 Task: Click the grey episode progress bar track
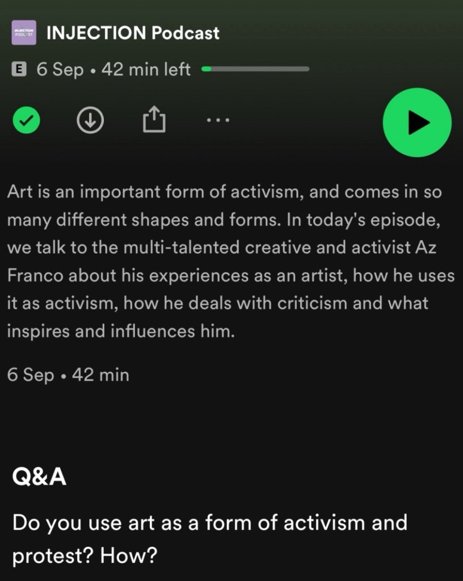click(x=261, y=69)
